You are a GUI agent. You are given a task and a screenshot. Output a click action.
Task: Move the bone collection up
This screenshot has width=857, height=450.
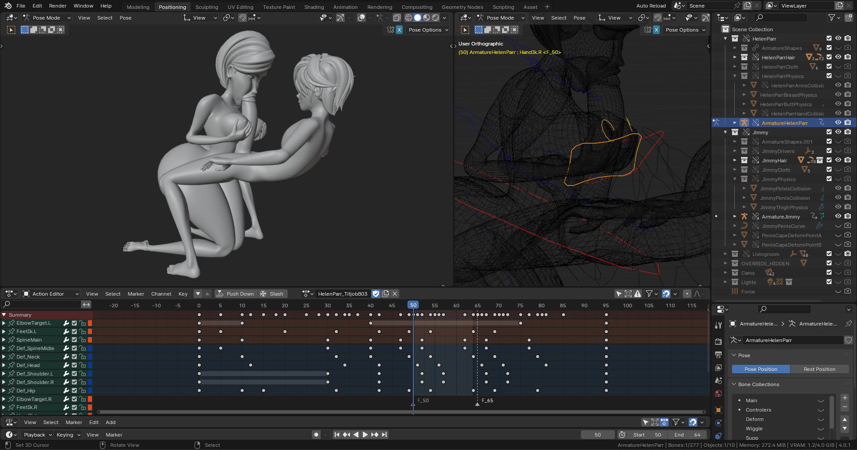coord(845,419)
